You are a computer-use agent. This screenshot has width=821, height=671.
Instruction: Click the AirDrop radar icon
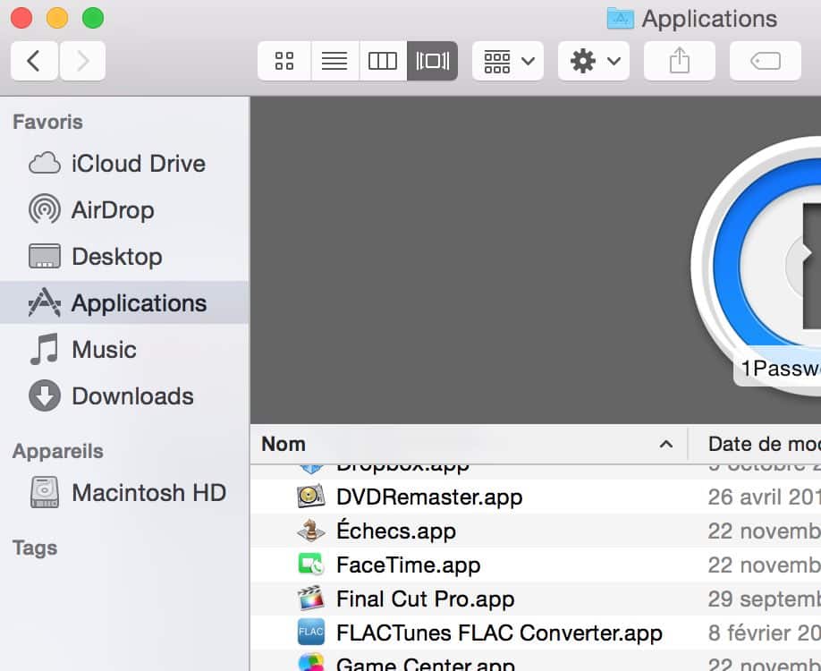point(45,209)
